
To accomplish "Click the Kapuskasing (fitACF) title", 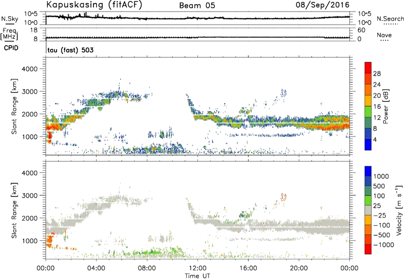I will (x=94, y=5).
